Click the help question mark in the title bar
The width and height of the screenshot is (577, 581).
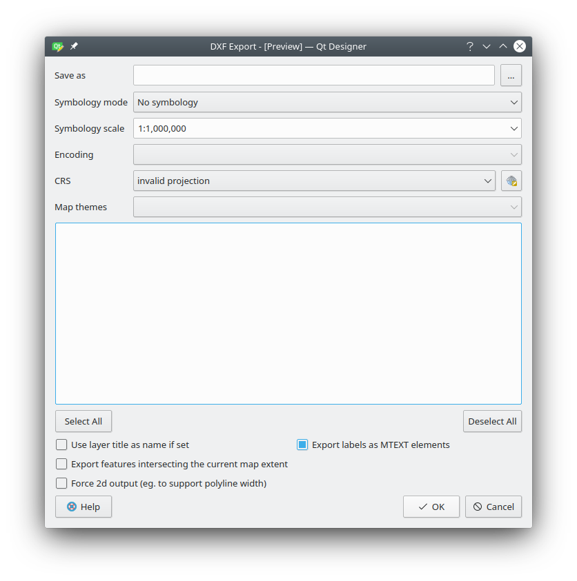[x=469, y=46]
